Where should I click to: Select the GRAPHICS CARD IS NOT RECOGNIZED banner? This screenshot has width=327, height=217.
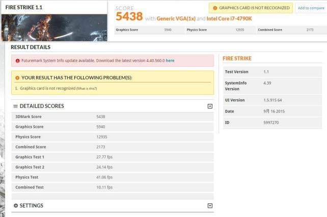coord(251,8)
